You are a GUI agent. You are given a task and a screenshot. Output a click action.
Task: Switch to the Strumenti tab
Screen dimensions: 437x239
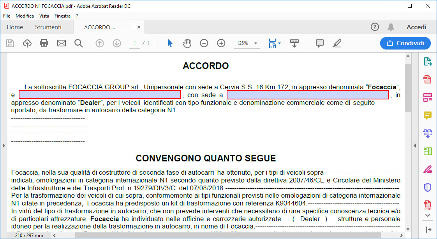48,27
